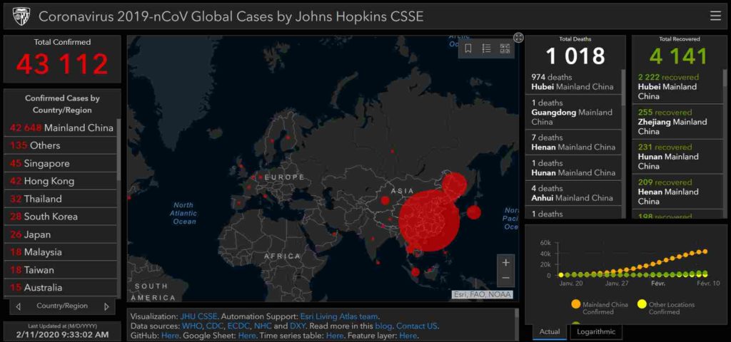
Task: Select Thailand in country list
Action: 60,199
